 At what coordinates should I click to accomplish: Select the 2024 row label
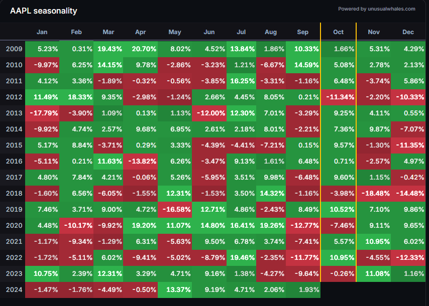pyautogui.click(x=13, y=290)
